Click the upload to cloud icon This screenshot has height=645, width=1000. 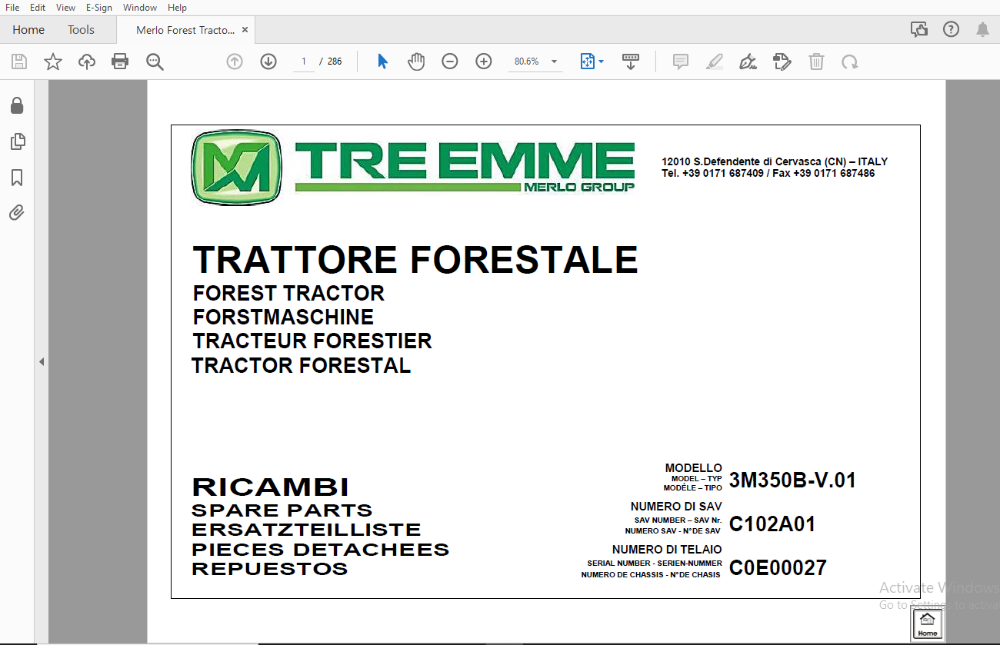87,62
